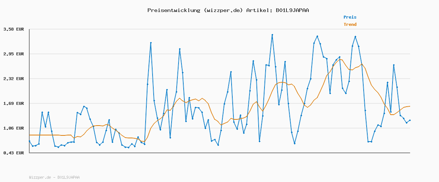Click the first tall blue spike above 2.95 EUR
The width and height of the screenshot is (439, 182).
[150, 43]
